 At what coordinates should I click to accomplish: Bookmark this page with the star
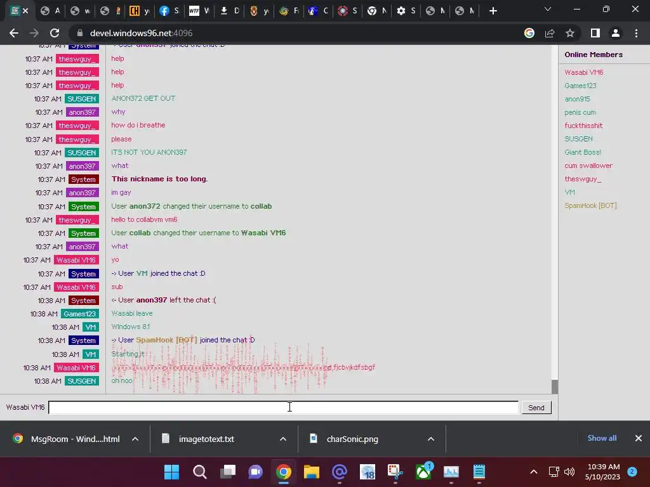[570, 33]
